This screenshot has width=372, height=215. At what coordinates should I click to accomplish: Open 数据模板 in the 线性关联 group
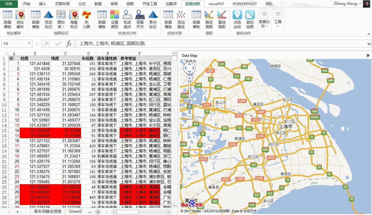click(168, 19)
